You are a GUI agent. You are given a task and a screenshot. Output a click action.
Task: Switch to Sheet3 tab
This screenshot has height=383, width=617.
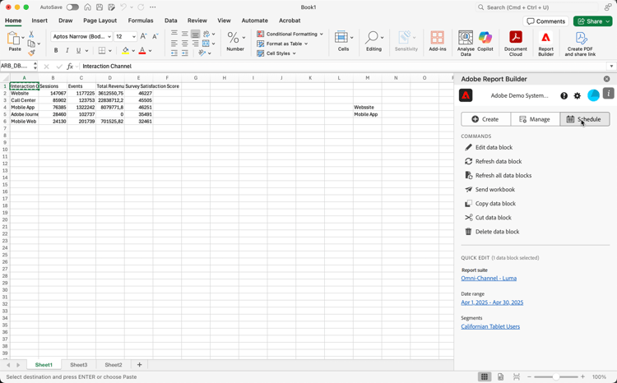click(79, 365)
